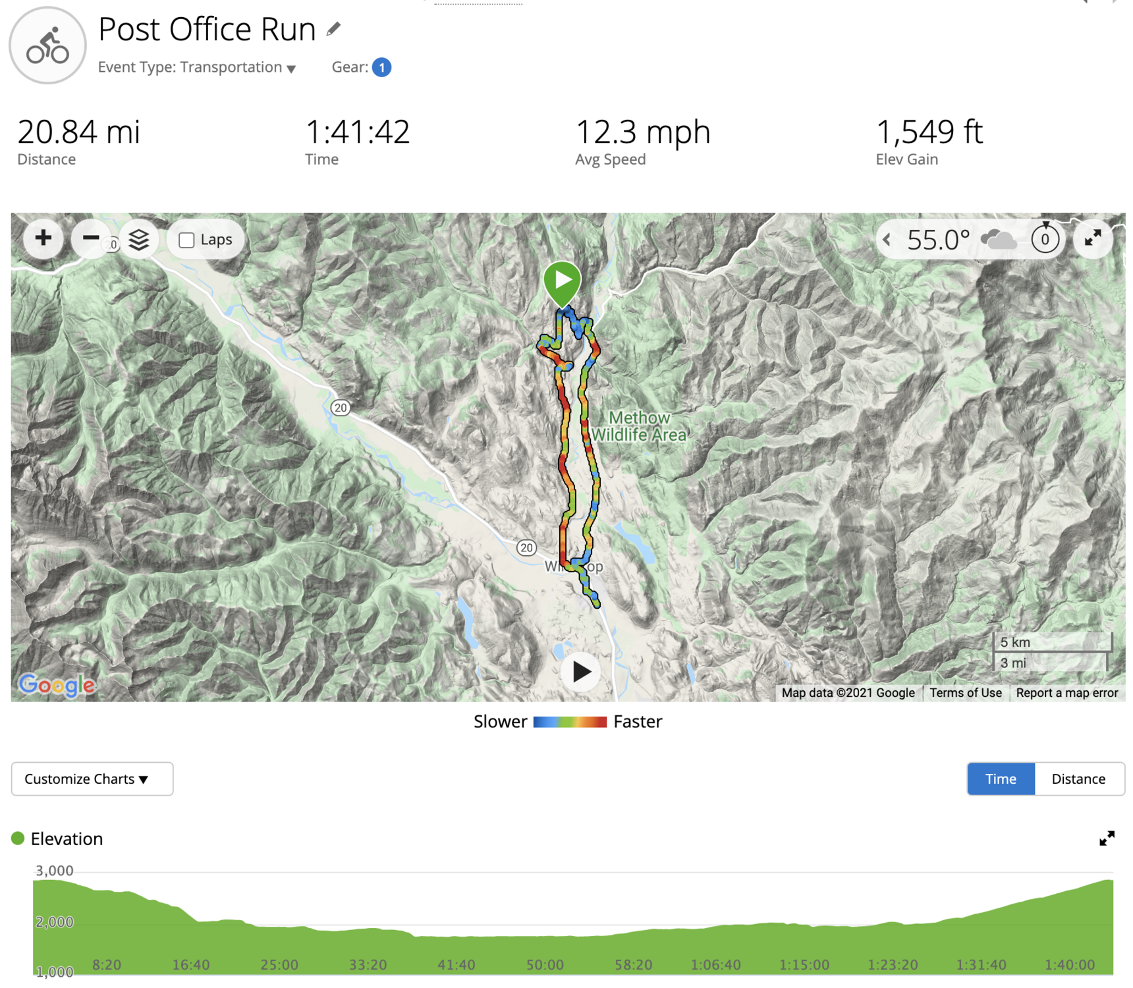Viewport: 1133px width, 988px height.
Task: Edit the Post Office Run title
Action: point(334,29)
